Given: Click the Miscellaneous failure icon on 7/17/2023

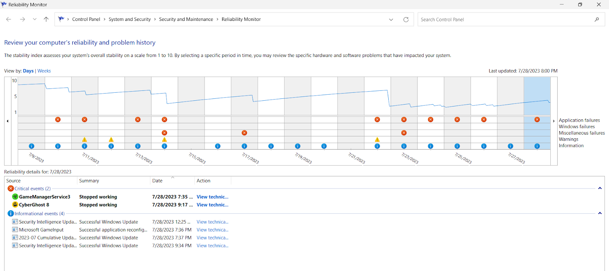Looking at the screenshot, I should coord(244,133).
